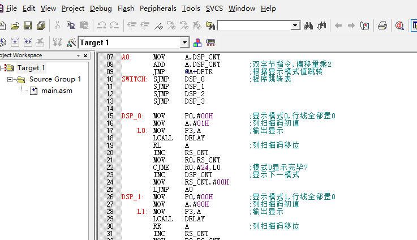Open the Flash menu
The image size is (417, 240).
[x=126, y=8]
